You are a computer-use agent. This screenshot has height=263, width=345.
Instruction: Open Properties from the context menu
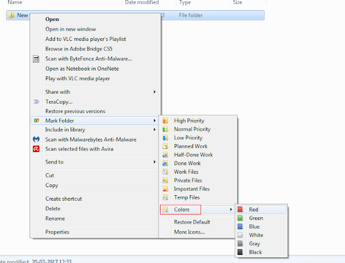(57, 232)
